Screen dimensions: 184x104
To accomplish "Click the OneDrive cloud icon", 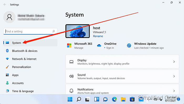I will [x=99, y=45].
